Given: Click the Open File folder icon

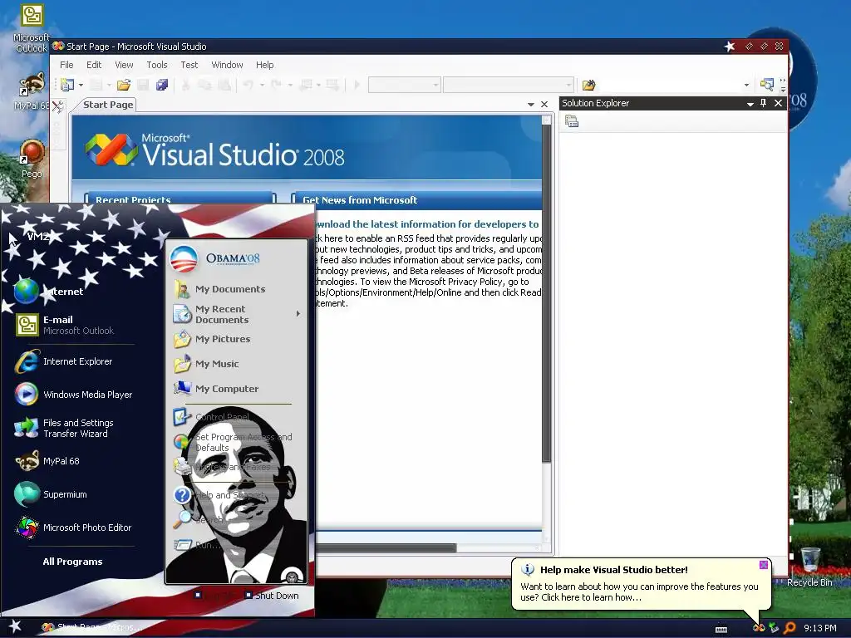Looking at the screenshot, I should pyautogui.click(x=124, y=85).
